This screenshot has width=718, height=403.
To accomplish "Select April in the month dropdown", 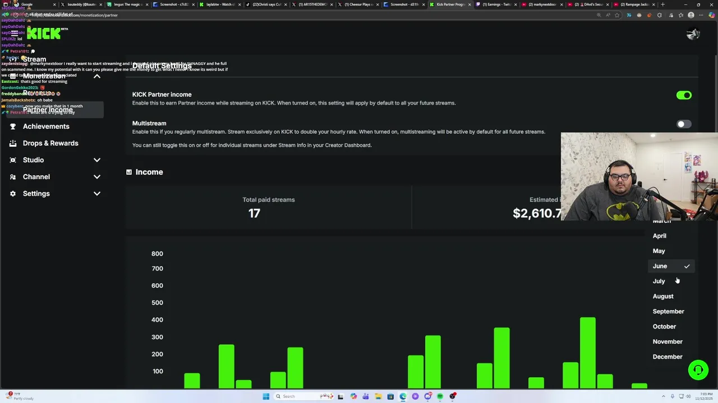I will (671, 236).
